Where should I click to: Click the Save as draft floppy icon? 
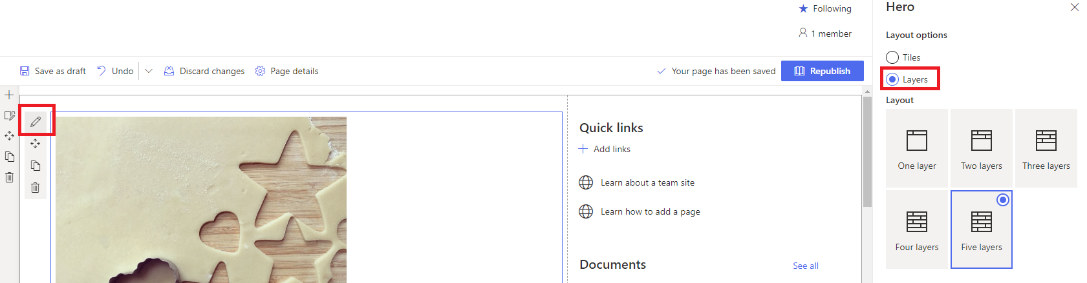(25, 71)
